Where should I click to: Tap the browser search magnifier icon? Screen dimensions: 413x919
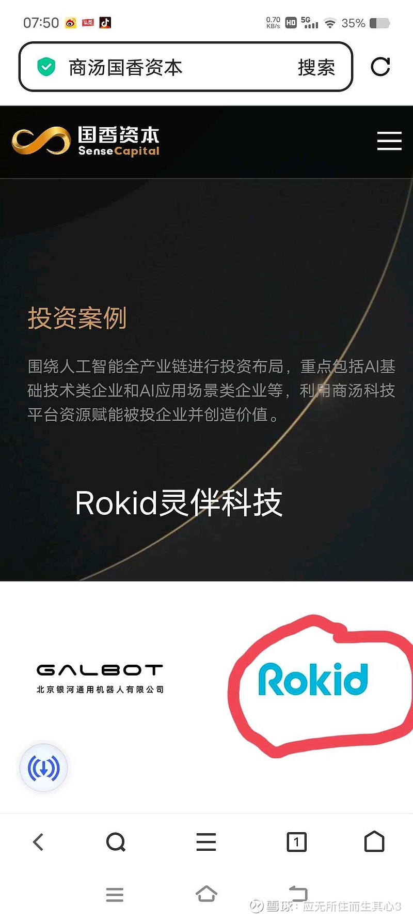116,842
